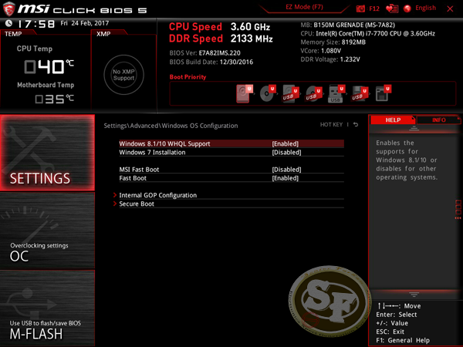Click the BIOS Ver E7A82IMS.220 text
Image resolution: width=463 pixels, height=347 pixels.
coord(205,52)
